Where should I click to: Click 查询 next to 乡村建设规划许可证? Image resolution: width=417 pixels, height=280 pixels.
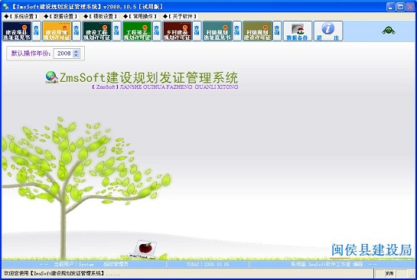(x=197, y=31)
